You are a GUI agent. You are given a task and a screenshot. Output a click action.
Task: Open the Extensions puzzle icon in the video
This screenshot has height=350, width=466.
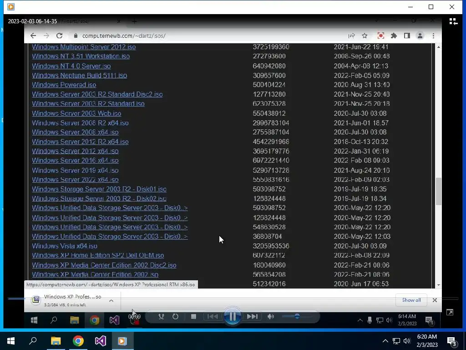point(394,36)
